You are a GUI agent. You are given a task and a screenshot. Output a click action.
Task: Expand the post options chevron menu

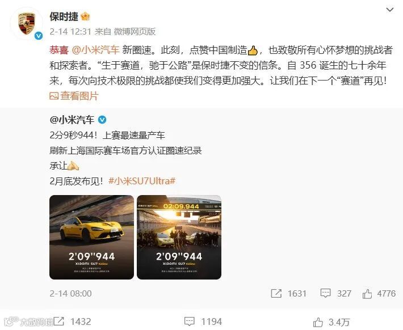[390, 10]
